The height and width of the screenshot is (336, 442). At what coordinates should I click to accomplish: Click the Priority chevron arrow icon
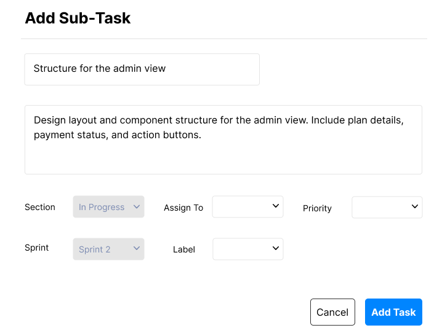click(x=415, y=206)
